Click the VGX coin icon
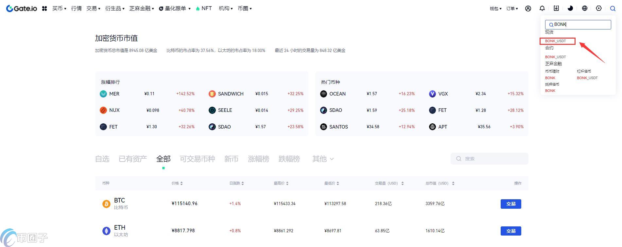 432,94
